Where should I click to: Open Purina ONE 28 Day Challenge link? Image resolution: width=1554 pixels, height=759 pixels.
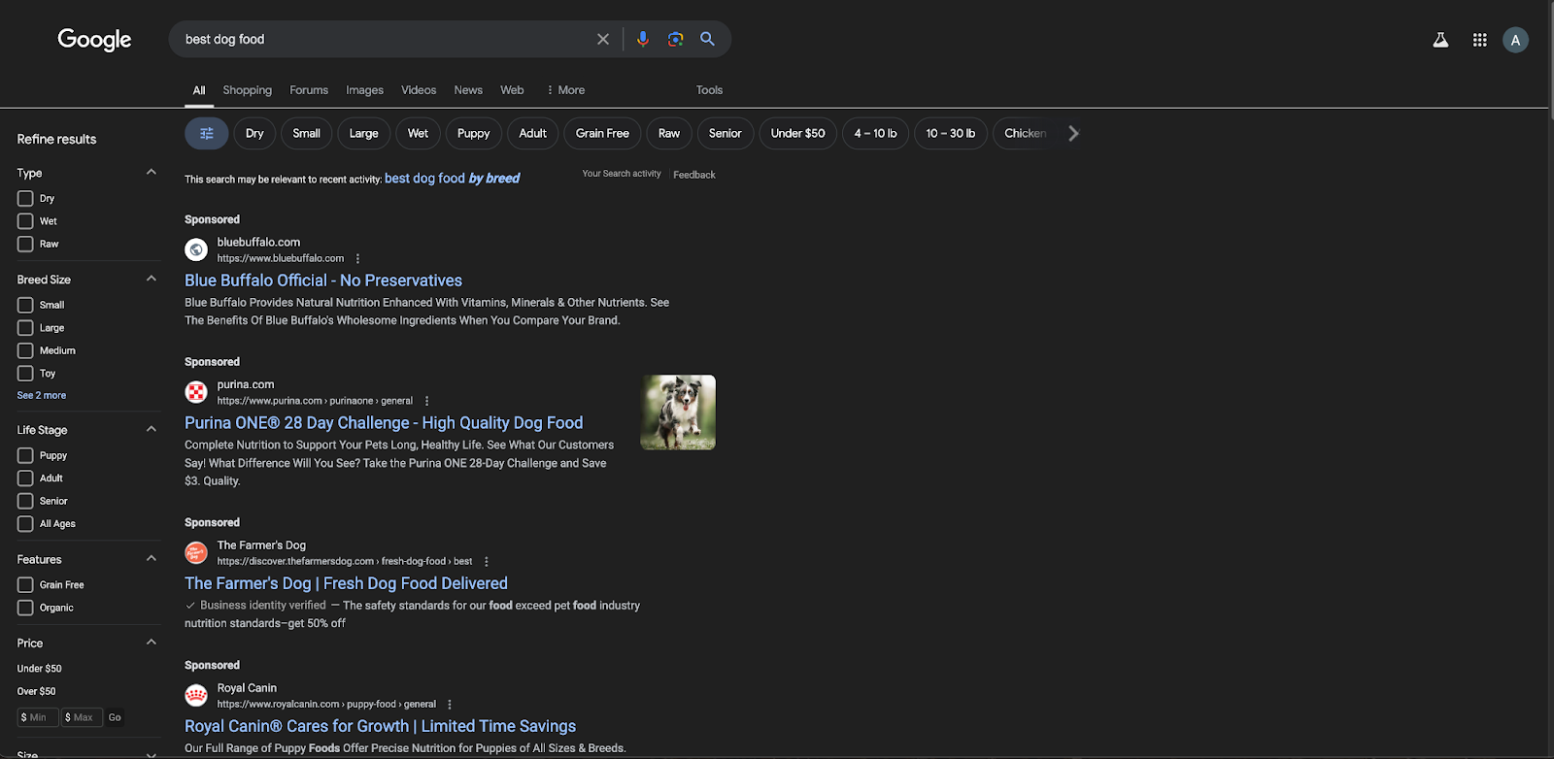point(384,423)
